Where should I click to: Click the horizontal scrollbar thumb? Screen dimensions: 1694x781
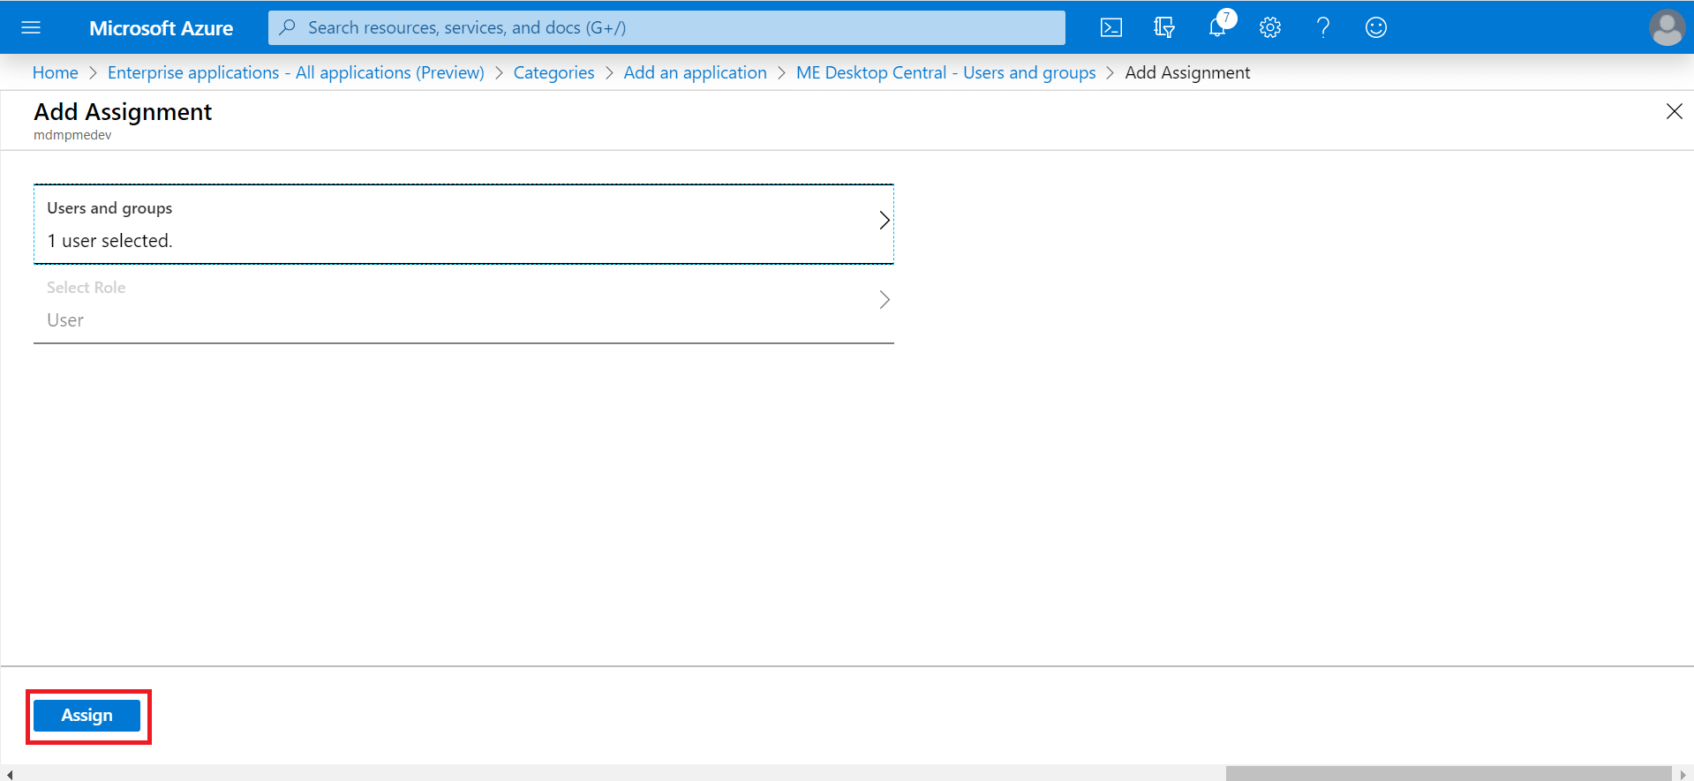(x=1449, y=773)
